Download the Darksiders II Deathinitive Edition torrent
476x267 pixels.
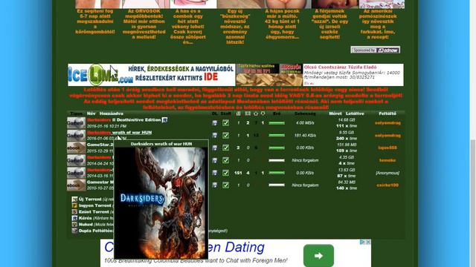(215, 123)
